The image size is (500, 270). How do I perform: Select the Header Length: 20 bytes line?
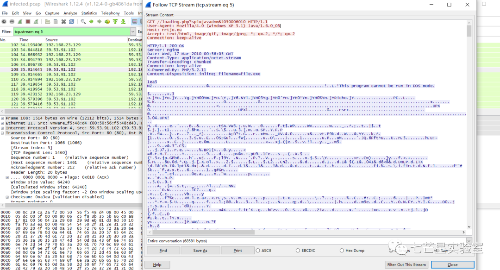click(39, 172)
